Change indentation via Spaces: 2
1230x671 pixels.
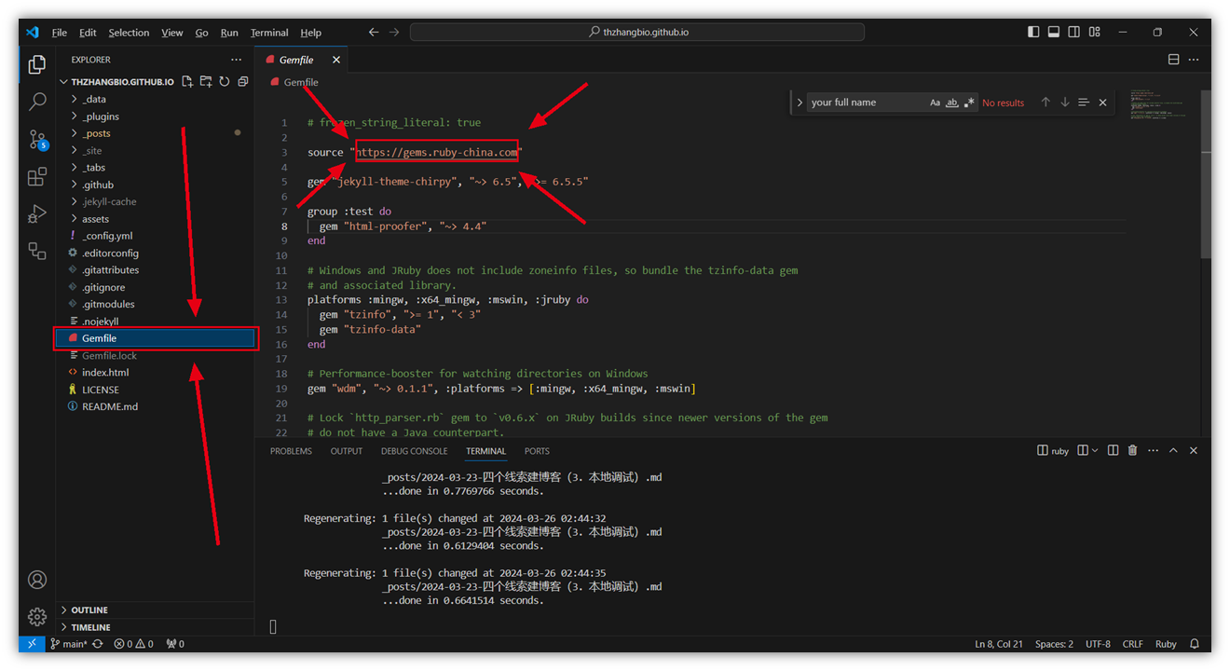click(1054, 644)
